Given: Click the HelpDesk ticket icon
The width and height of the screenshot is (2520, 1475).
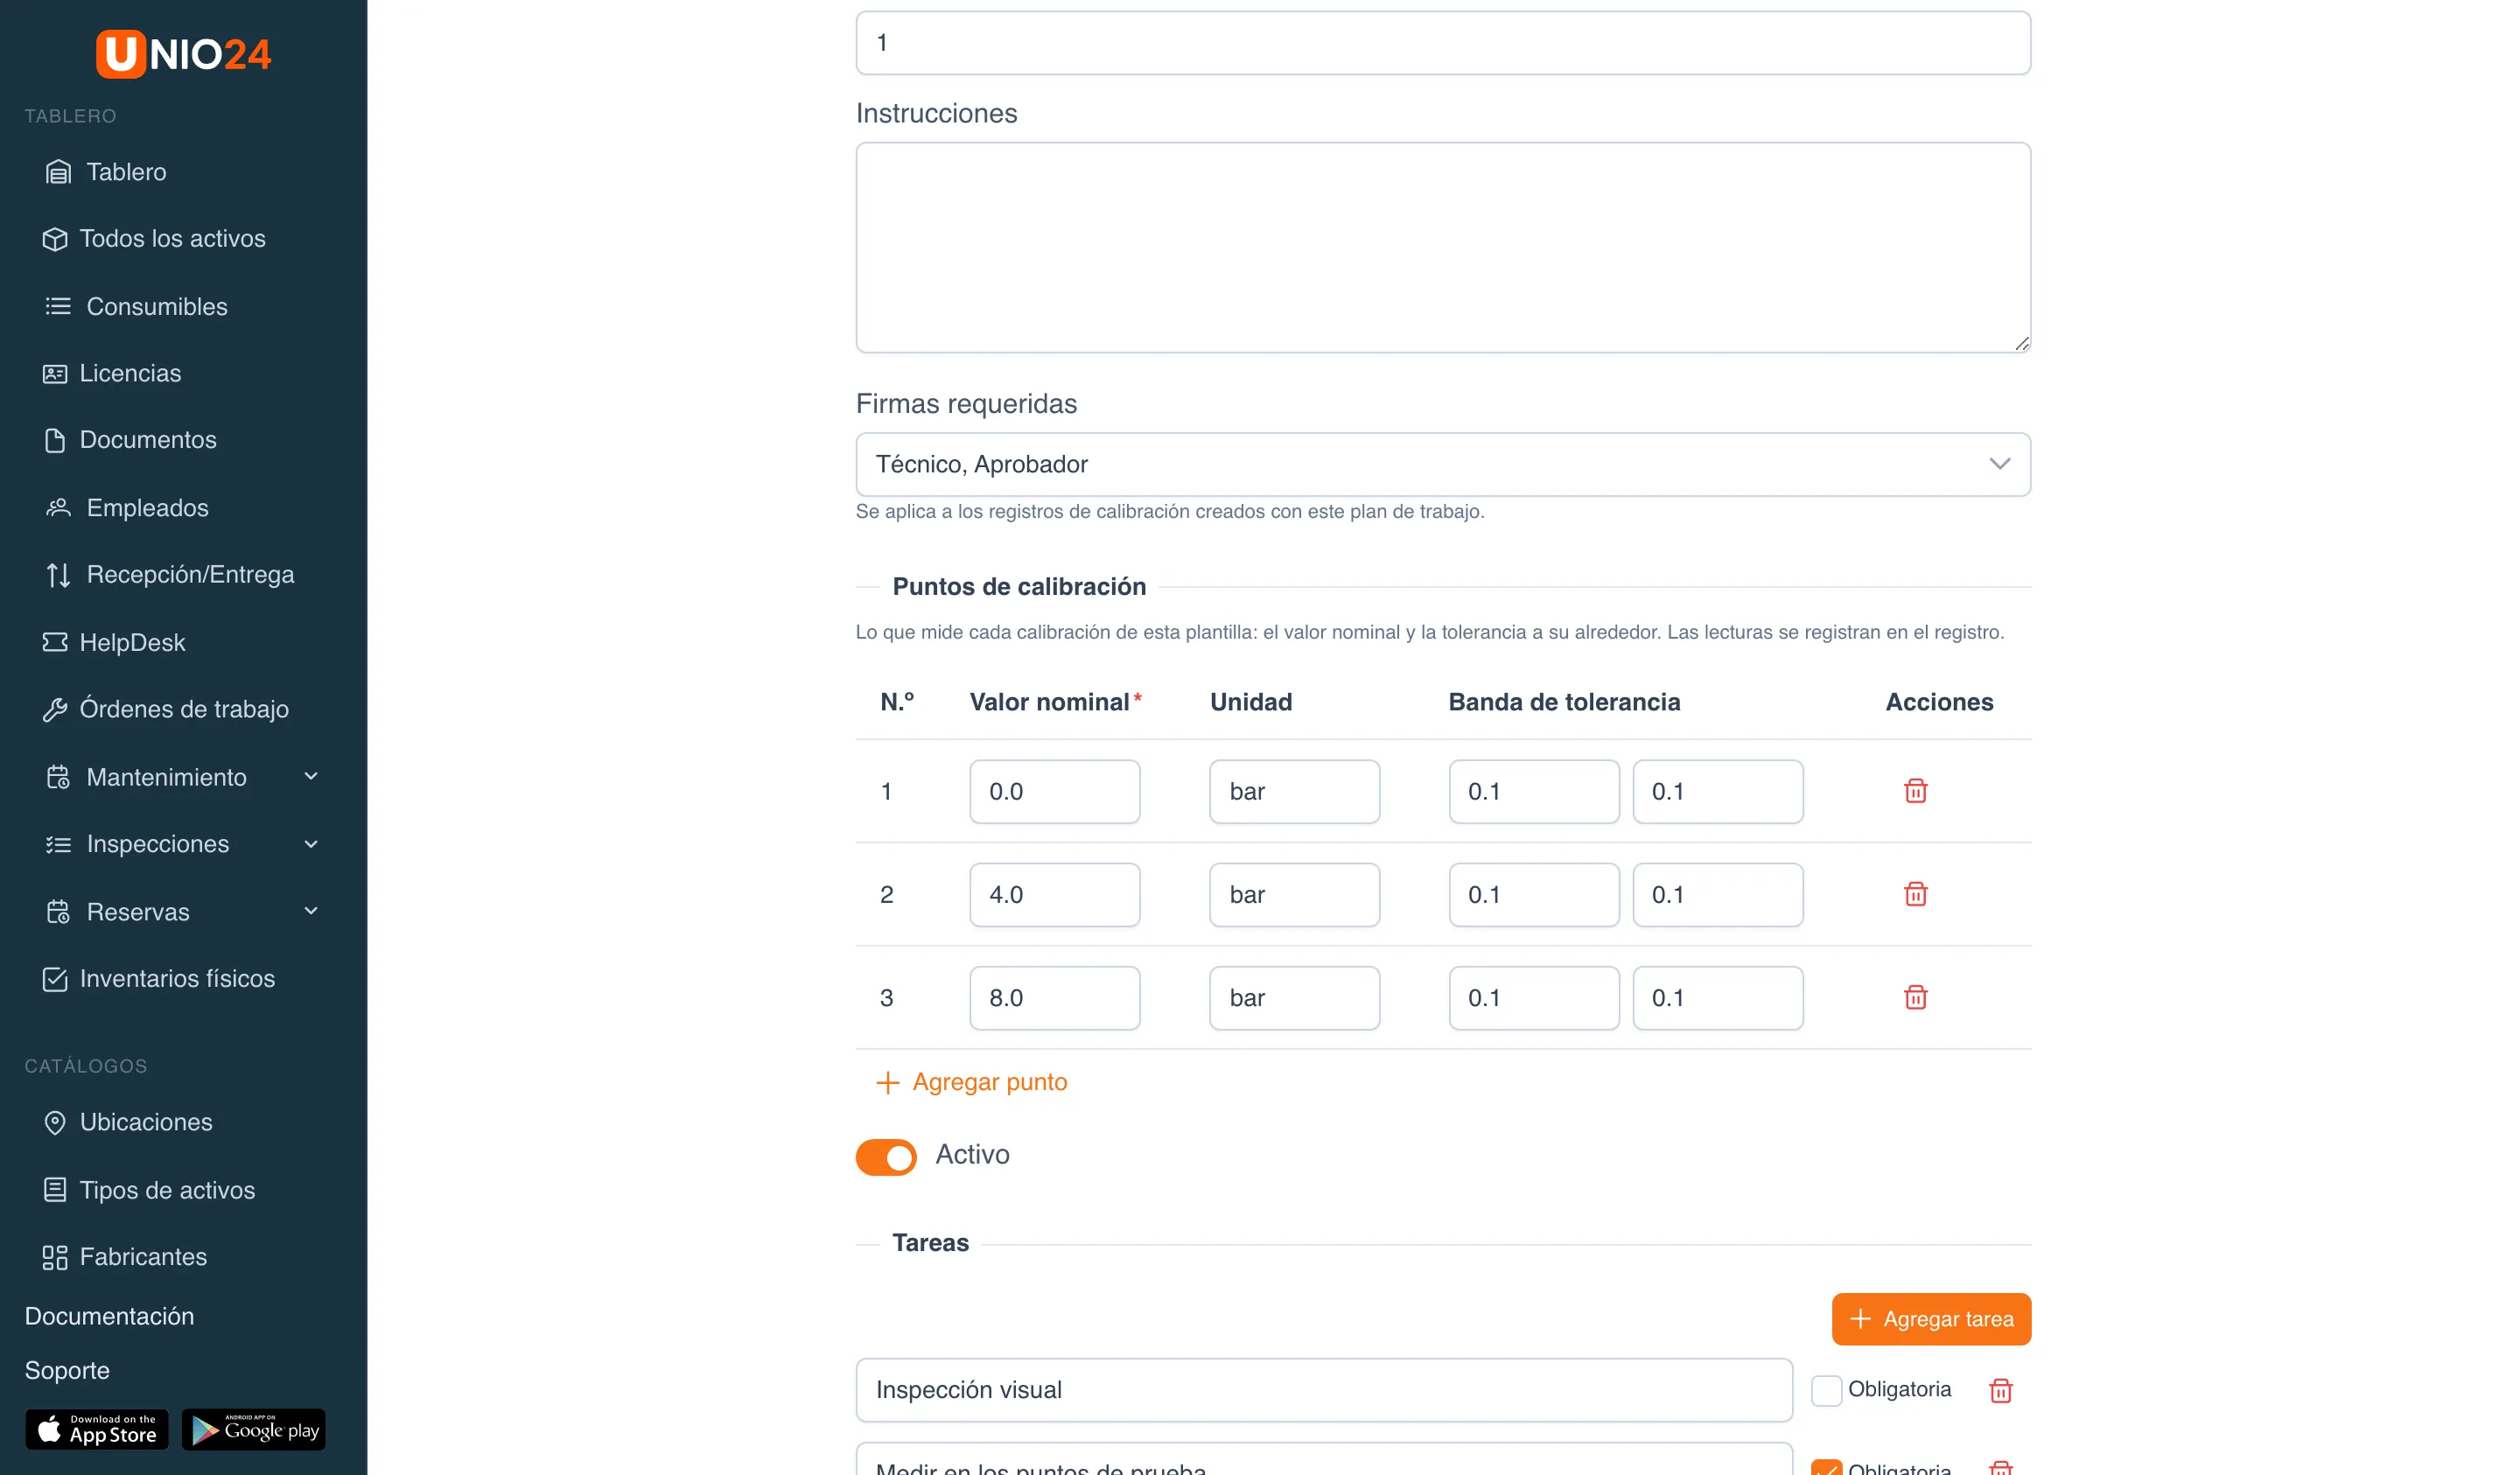Looking at the screenshot, I should click(x=55, y=642).
